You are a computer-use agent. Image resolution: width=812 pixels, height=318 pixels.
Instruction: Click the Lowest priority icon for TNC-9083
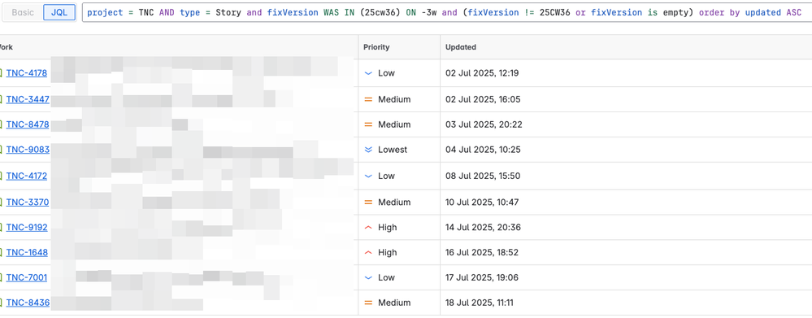click(x=369, y=150)
